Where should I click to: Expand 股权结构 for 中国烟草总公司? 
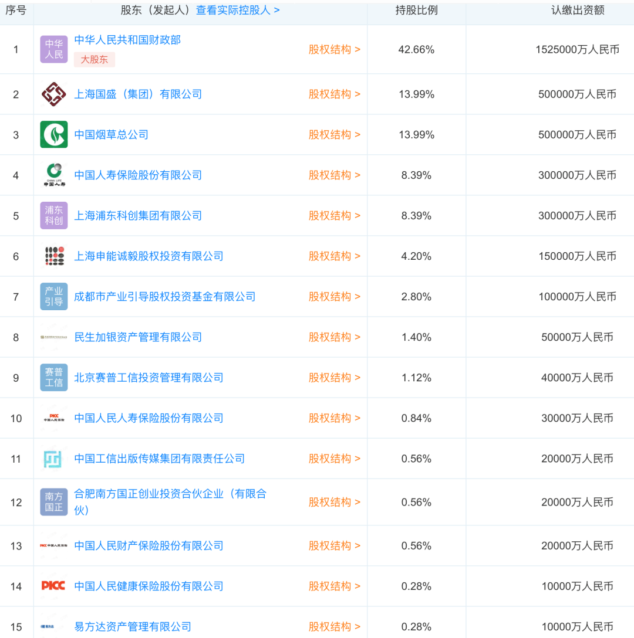pyautogui.click(x=335, y=134)
